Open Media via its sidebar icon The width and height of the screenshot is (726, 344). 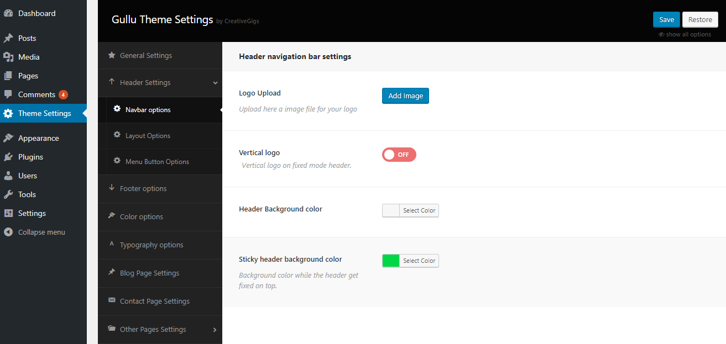(x=8, y=57)
